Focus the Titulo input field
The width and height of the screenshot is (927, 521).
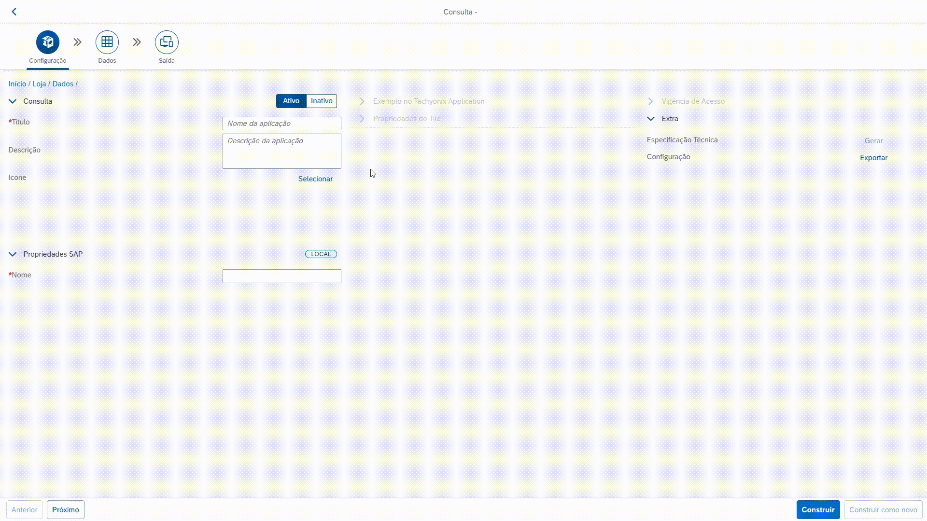click(x=281, y=123)
